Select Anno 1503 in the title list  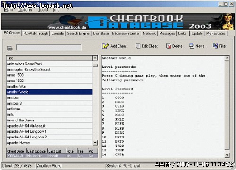(x=49, y=75)
